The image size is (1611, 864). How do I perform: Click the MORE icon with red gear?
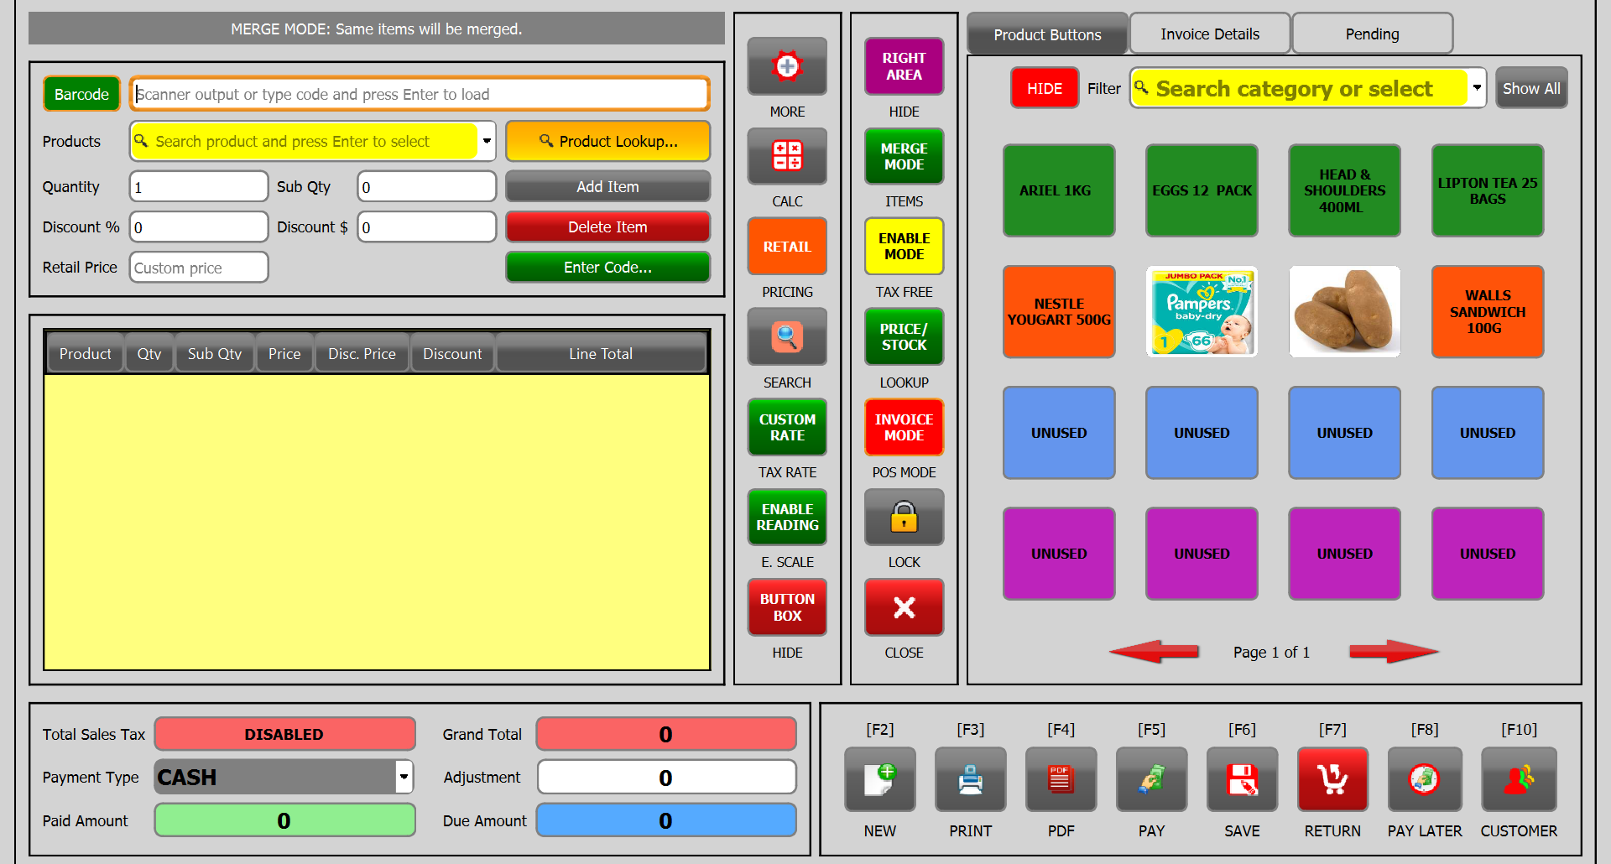[x=786, y=66]
